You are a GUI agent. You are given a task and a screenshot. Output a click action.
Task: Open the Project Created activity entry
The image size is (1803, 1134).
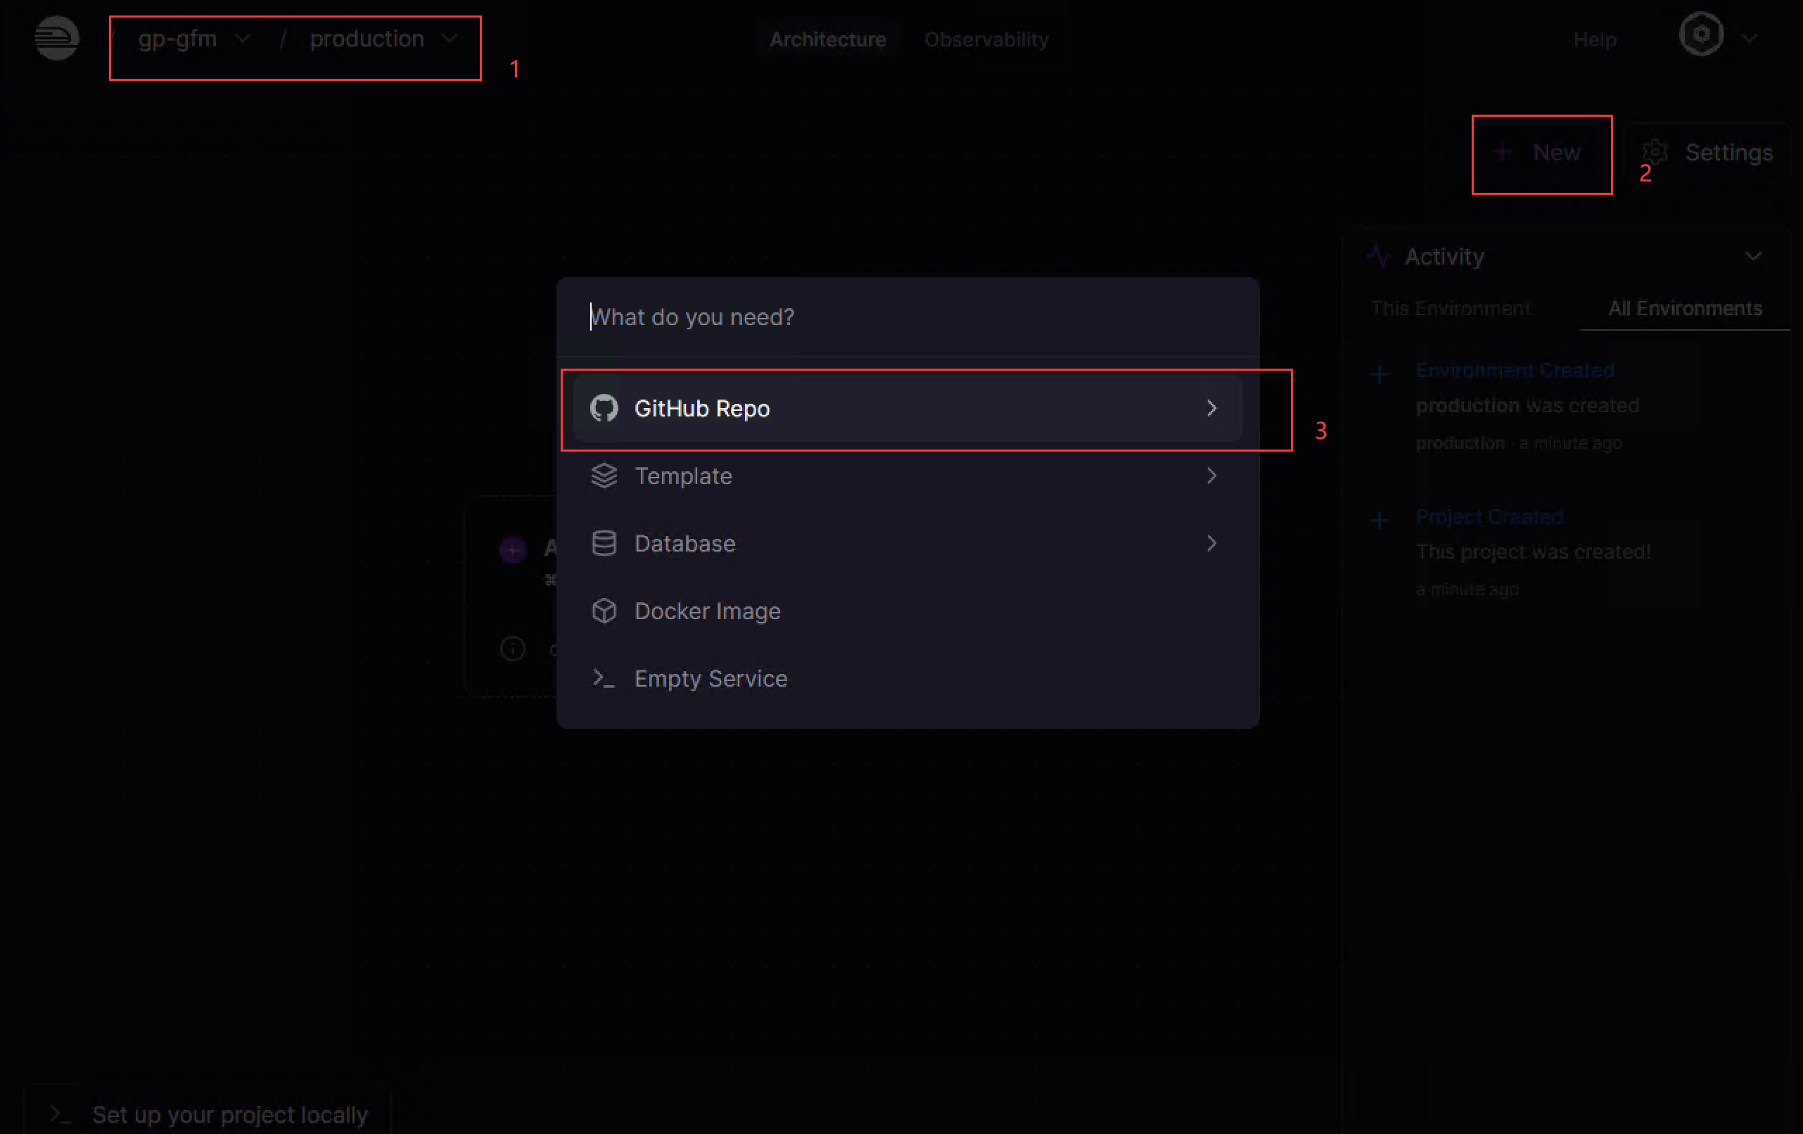click(1489, 516)
